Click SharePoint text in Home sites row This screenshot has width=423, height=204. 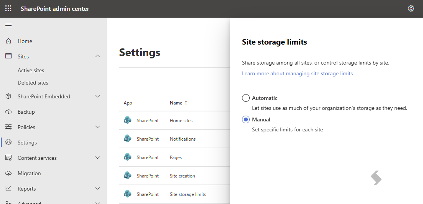pos(148,121)
